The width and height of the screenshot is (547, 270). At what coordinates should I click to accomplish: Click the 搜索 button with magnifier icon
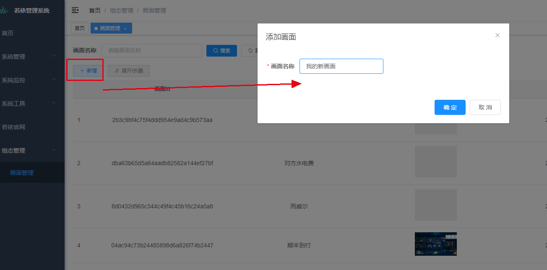[221, 51]
